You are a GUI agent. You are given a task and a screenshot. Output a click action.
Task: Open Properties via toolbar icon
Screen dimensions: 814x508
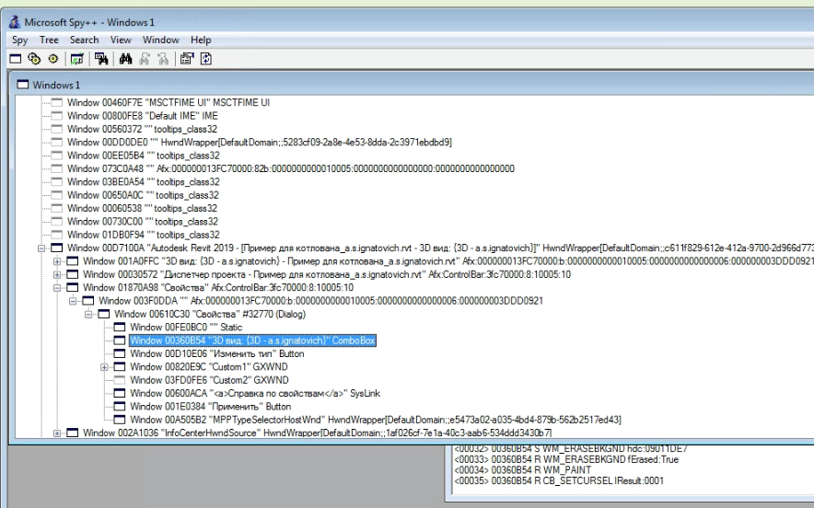tap(187, 59)
